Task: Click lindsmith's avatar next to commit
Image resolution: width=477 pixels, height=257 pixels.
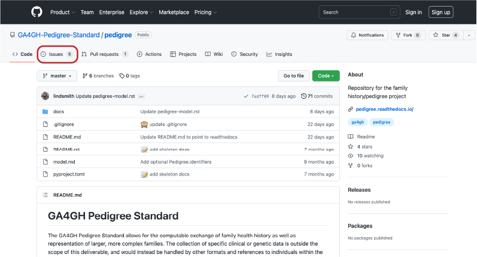Action: pos(45,96)
